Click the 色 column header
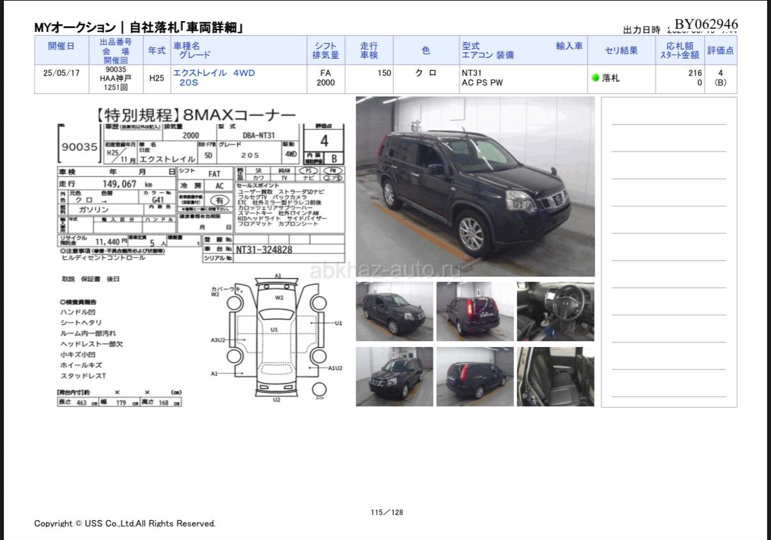Image resolution: width=771 pixels, height=540 pixels. pyautogui.click(x=426, y=50)
